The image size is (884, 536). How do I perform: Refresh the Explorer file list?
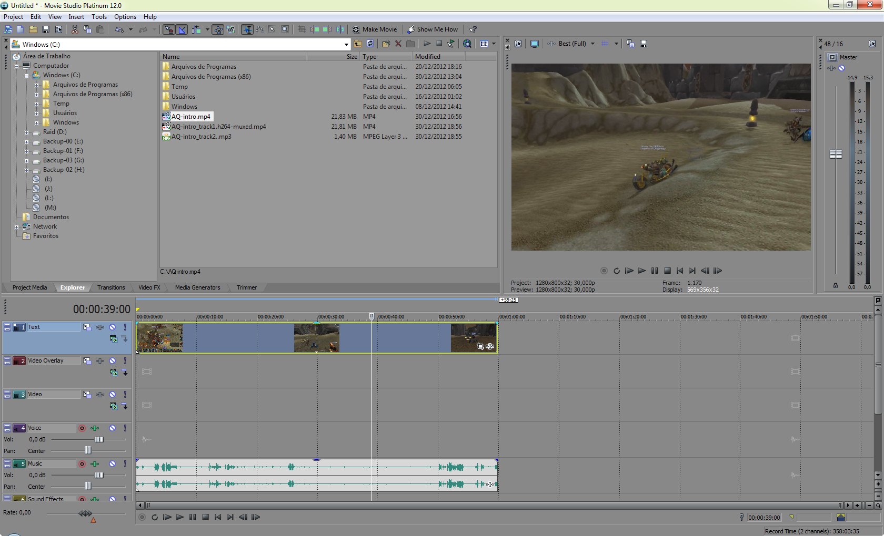pyautogui.click(x=370, y=44)
